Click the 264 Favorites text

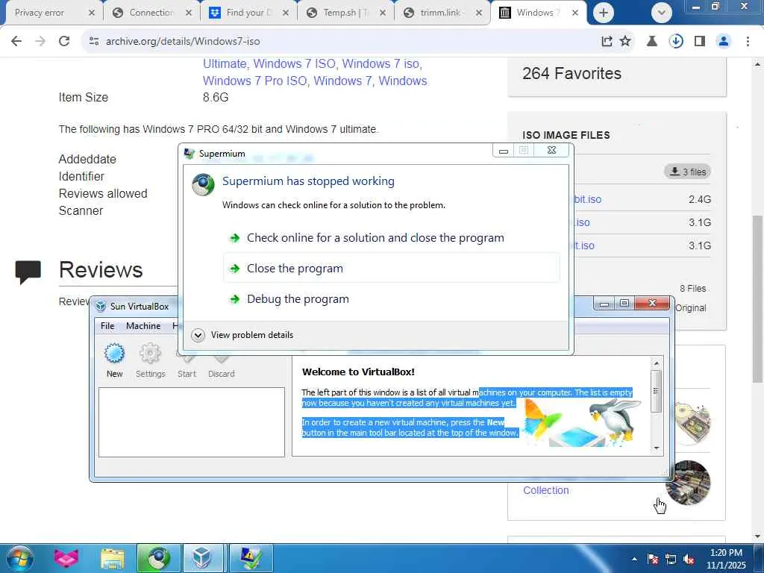[572, 74]
